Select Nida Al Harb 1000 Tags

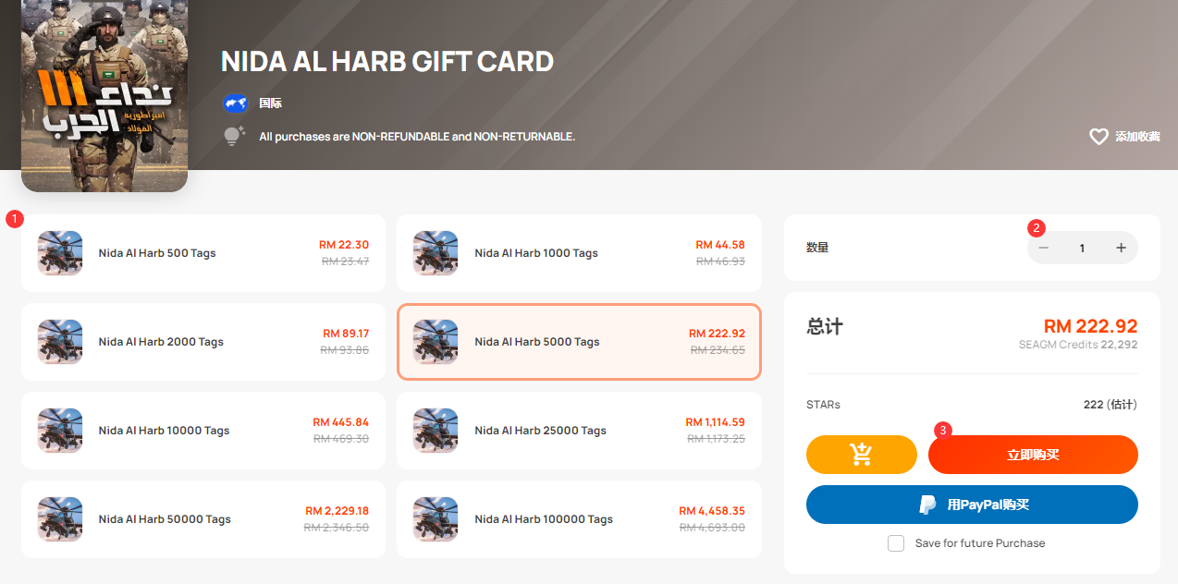pos(579,253)
